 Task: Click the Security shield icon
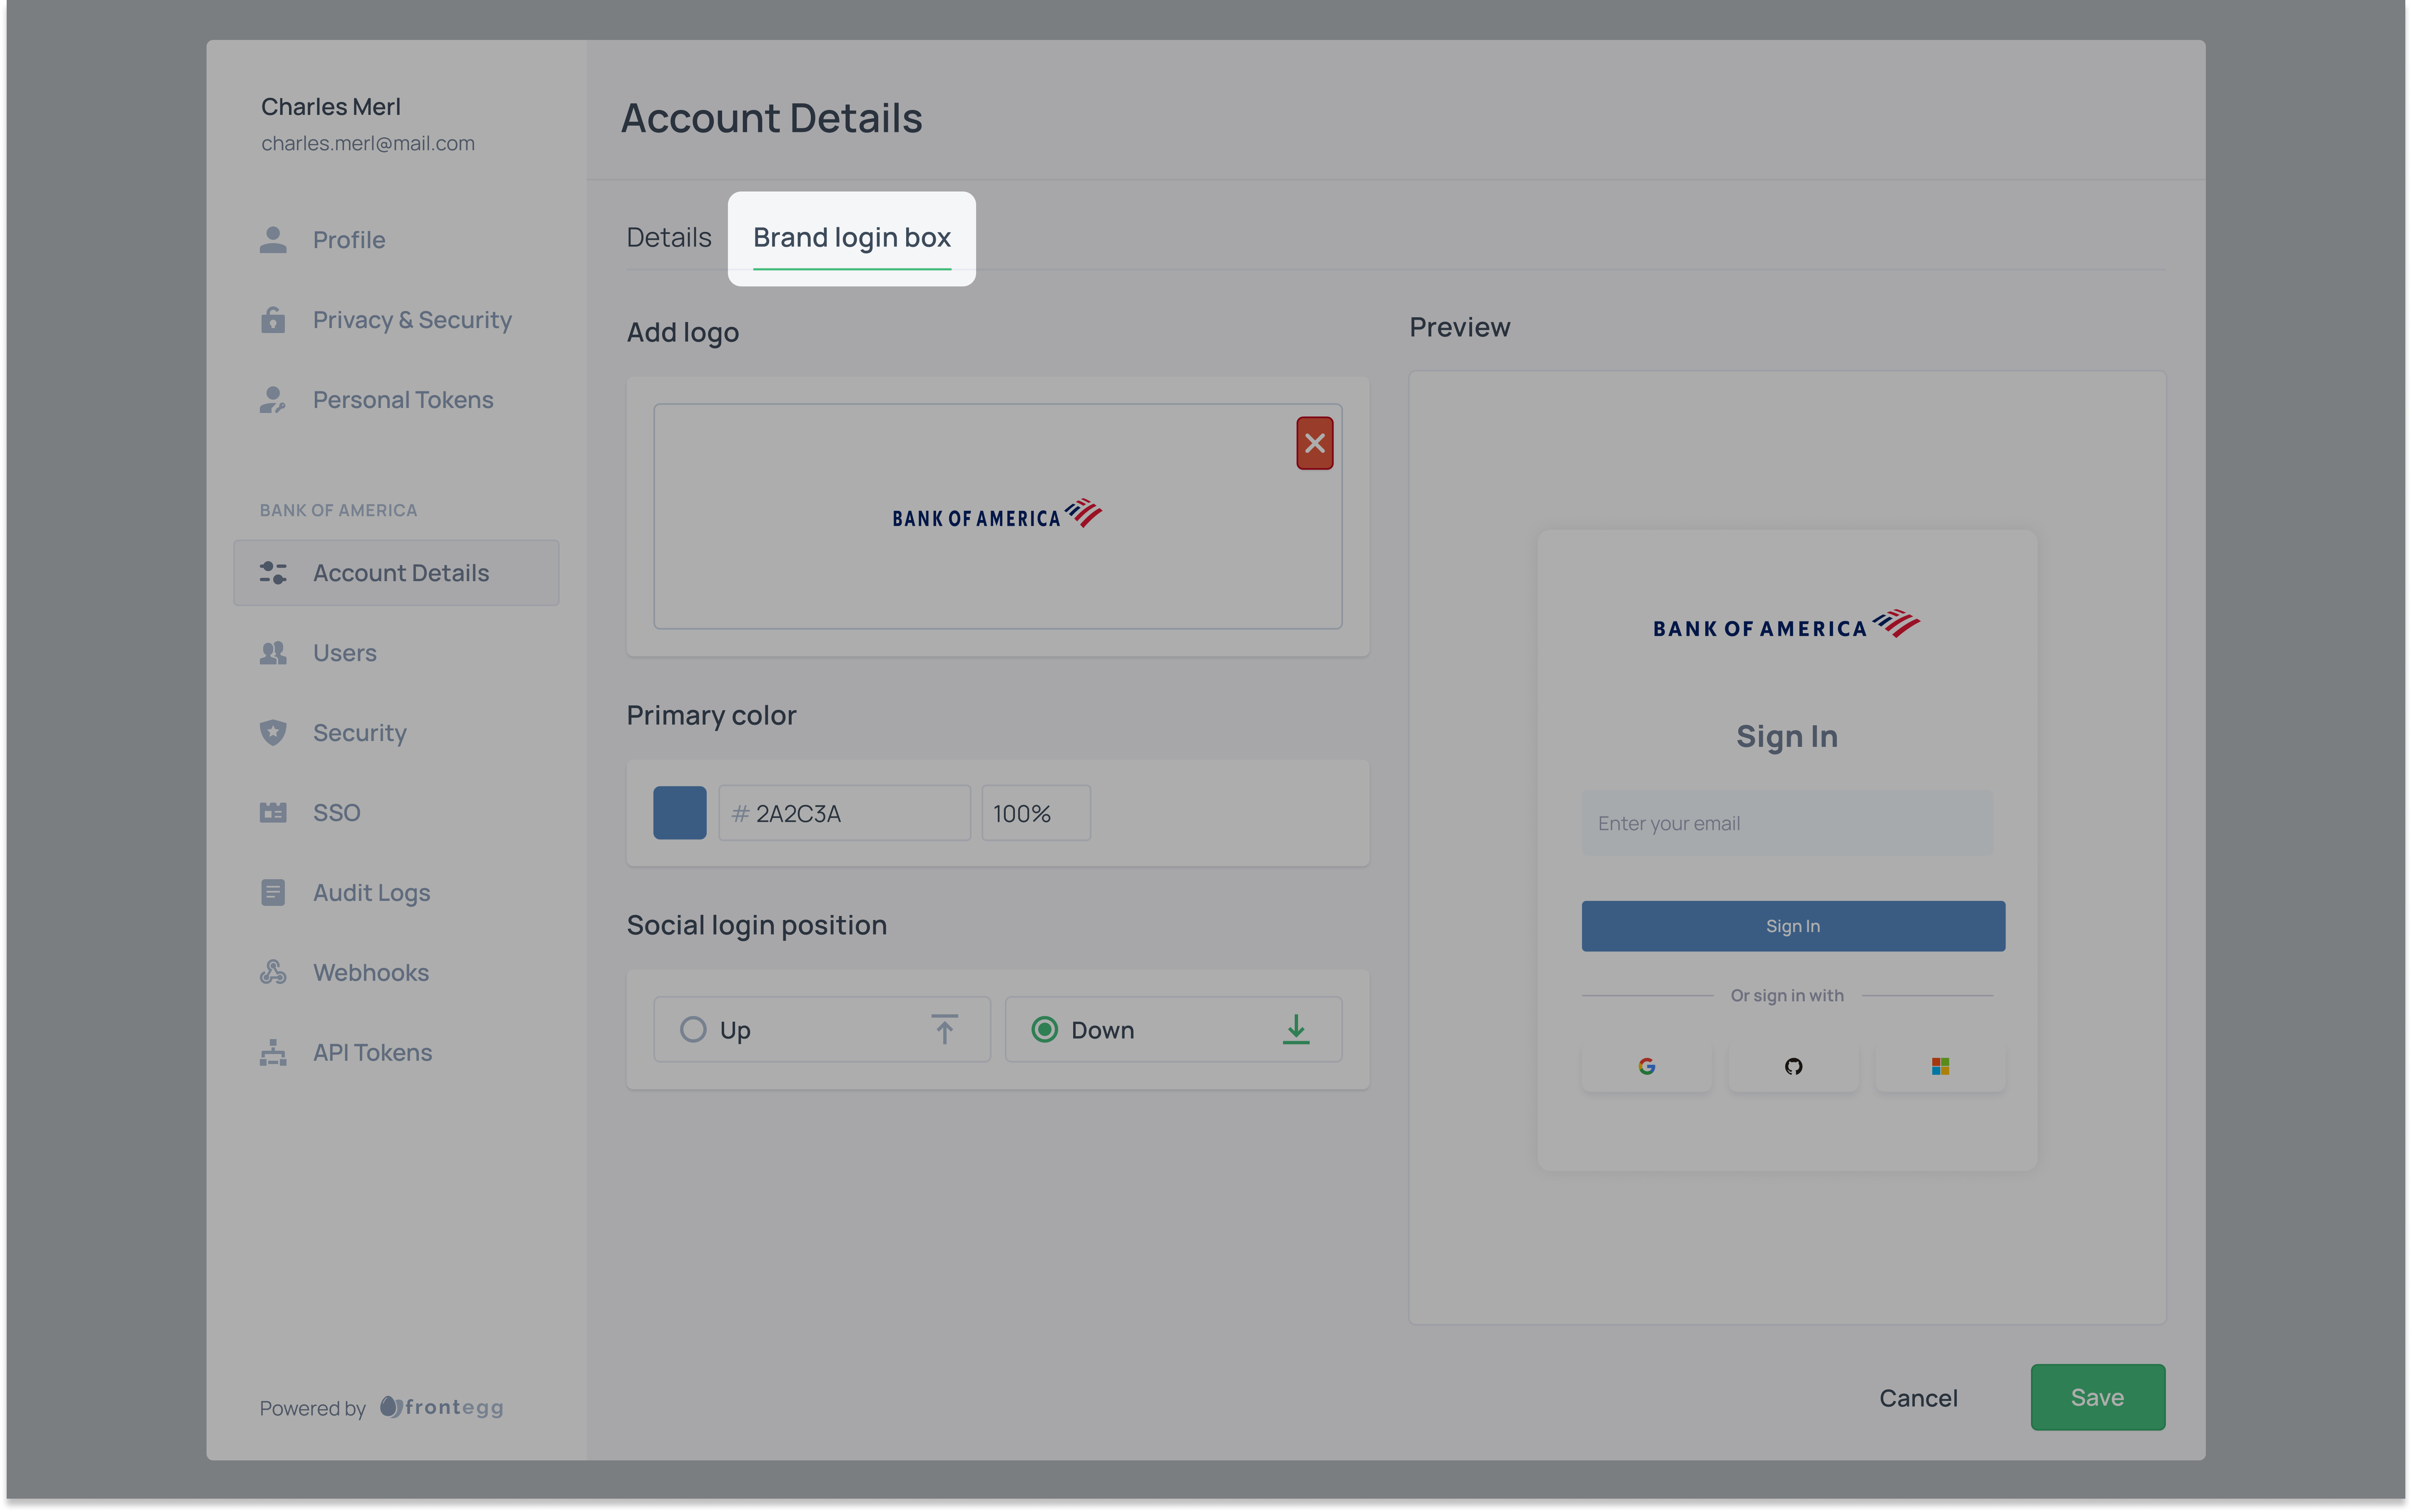(x=273, y=733)
